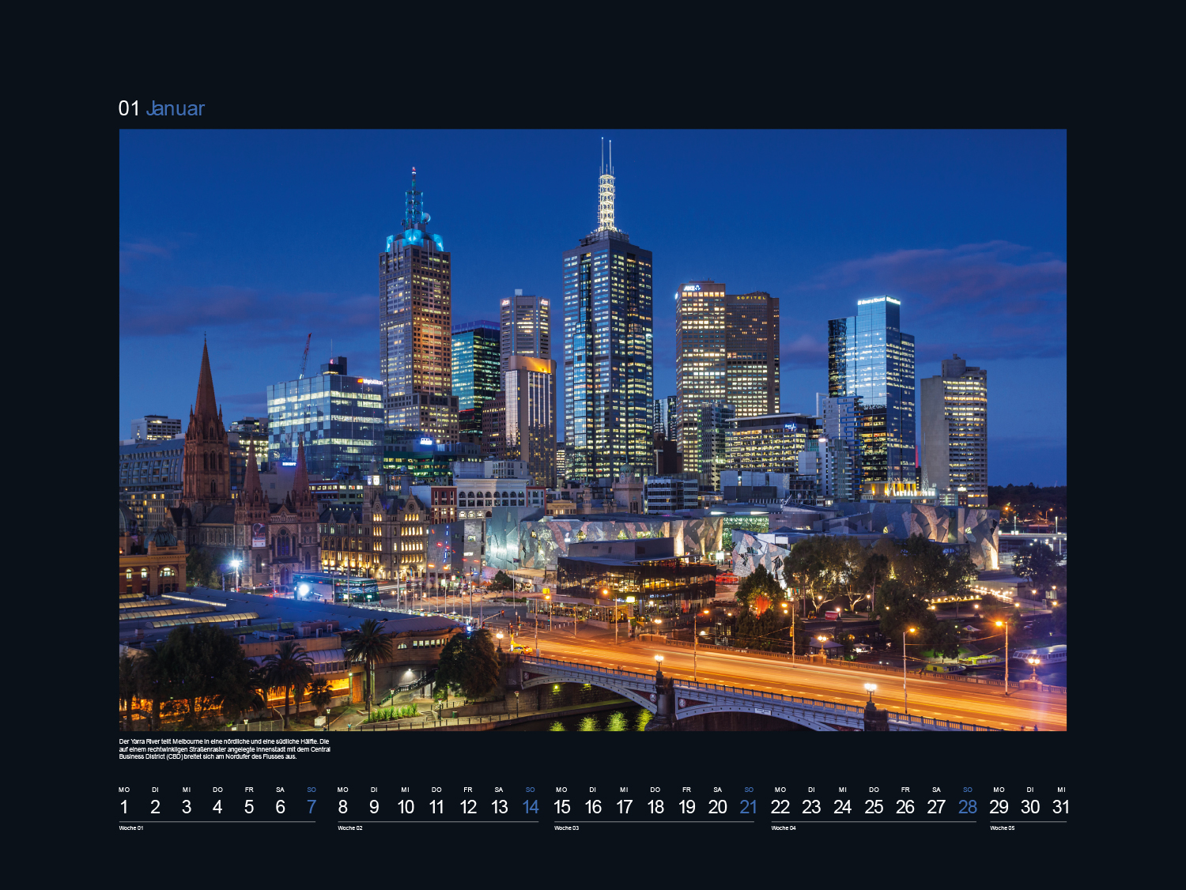Select Monday the 29th
The image size is (1186, 890).
click(999, 807)
